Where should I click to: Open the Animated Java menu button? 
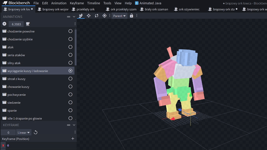148,3
